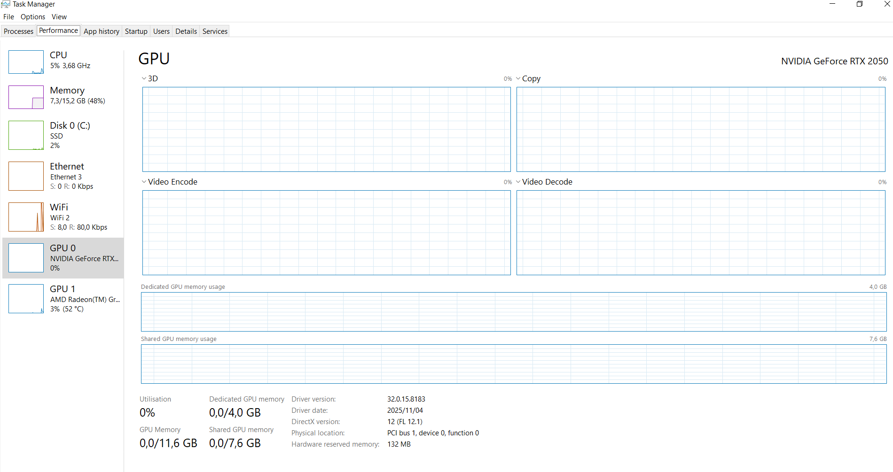Switch to the App history tab
This screenshot has width=893, height=472.
coord(102,31)
